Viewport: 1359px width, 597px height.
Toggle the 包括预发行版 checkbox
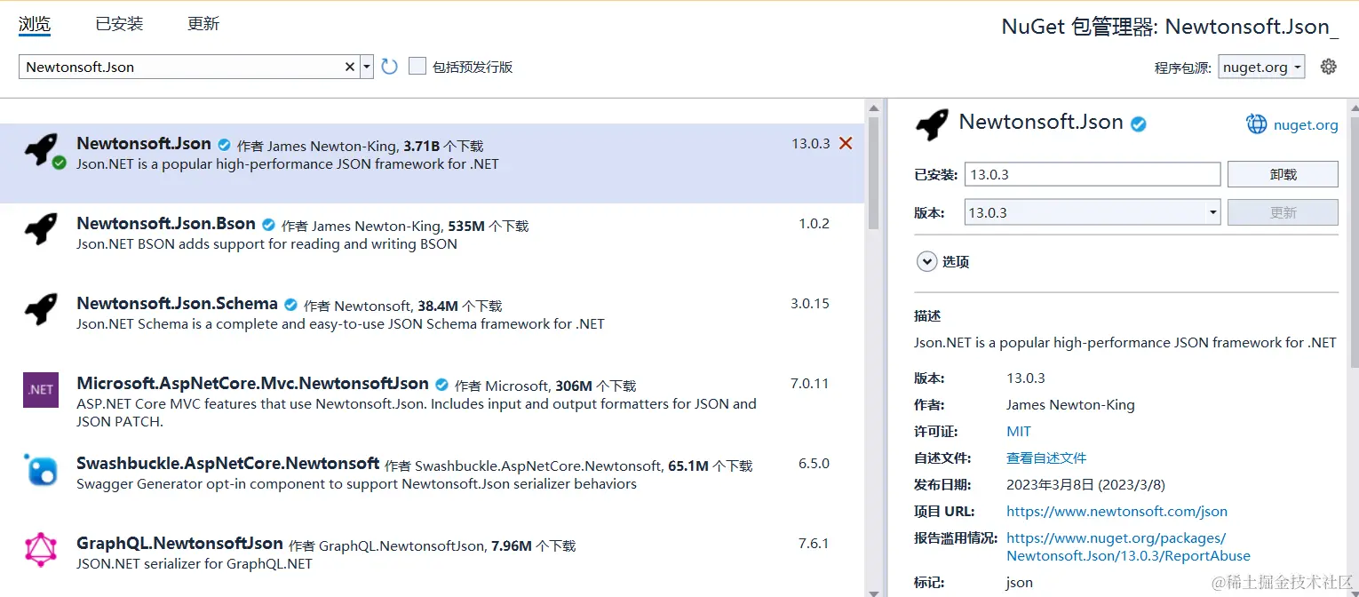click(x=417, y=66)
